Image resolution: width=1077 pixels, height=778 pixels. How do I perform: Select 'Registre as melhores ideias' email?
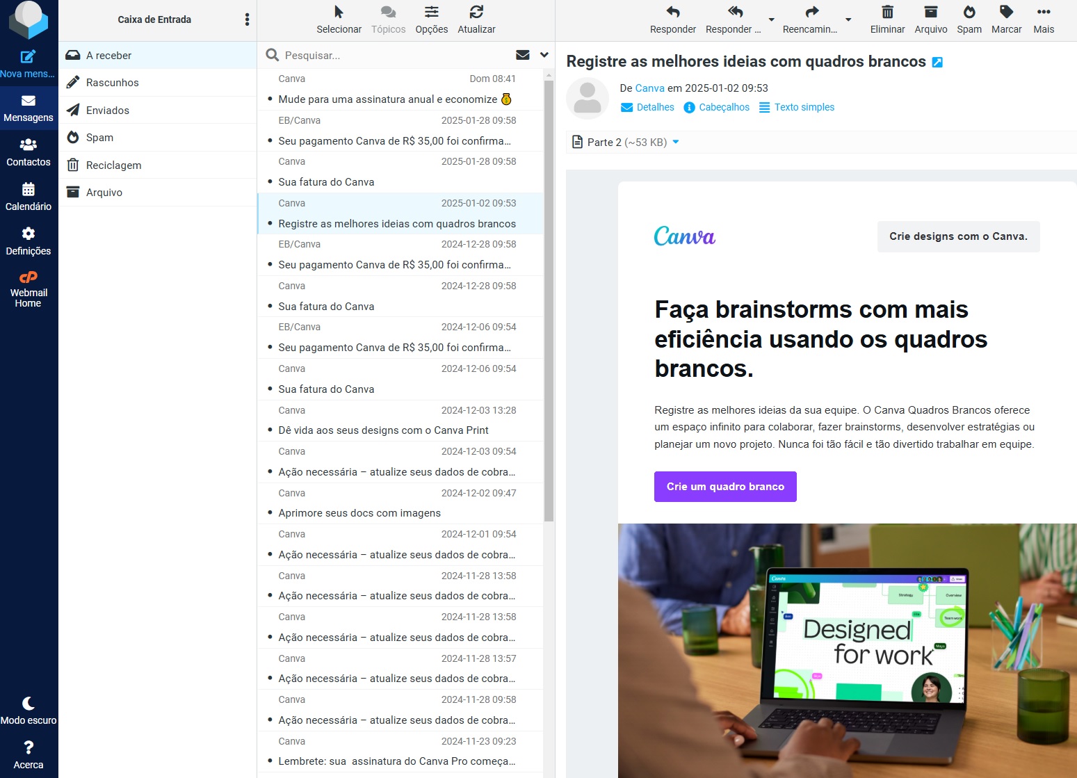pyautogui.click(x=400, y=213)
